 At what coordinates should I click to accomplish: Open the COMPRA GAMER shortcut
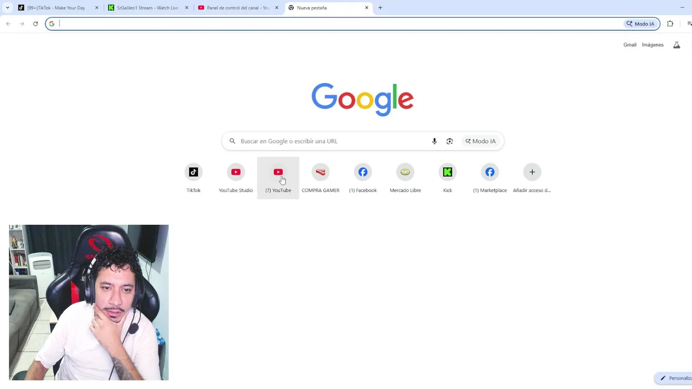(321, 178)
